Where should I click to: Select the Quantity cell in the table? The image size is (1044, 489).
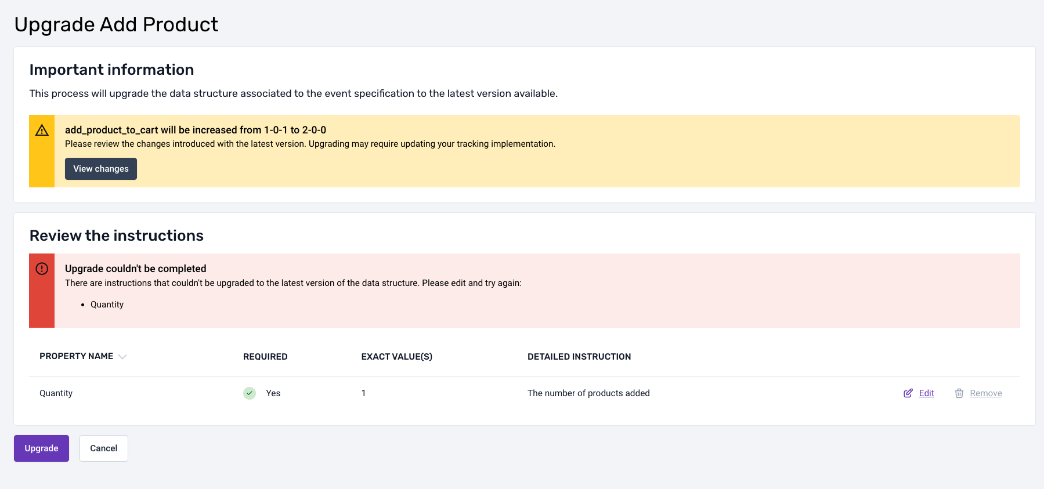click(x=56, y=393)
